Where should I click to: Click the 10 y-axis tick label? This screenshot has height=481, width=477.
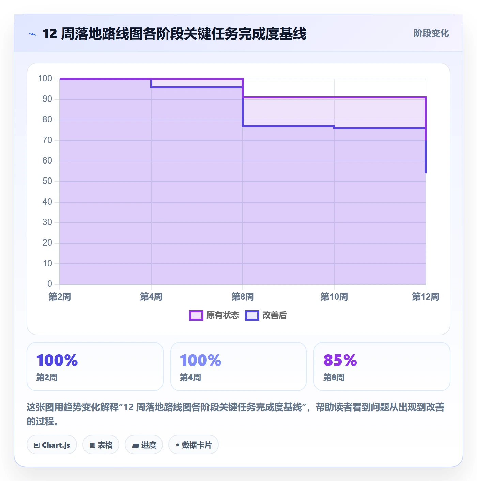[x=47, y=263]
